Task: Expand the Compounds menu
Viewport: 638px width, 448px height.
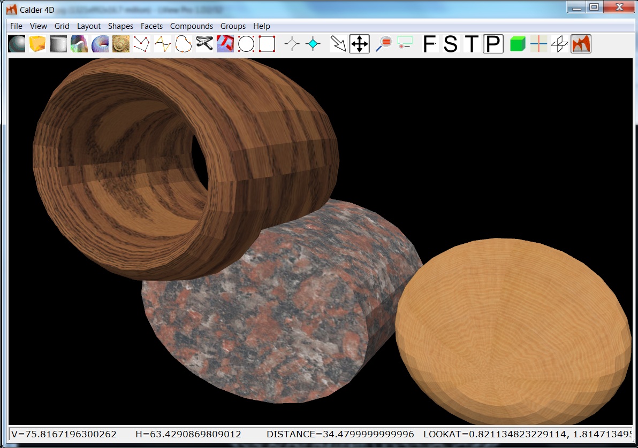Action: click(x=192, y=26)
